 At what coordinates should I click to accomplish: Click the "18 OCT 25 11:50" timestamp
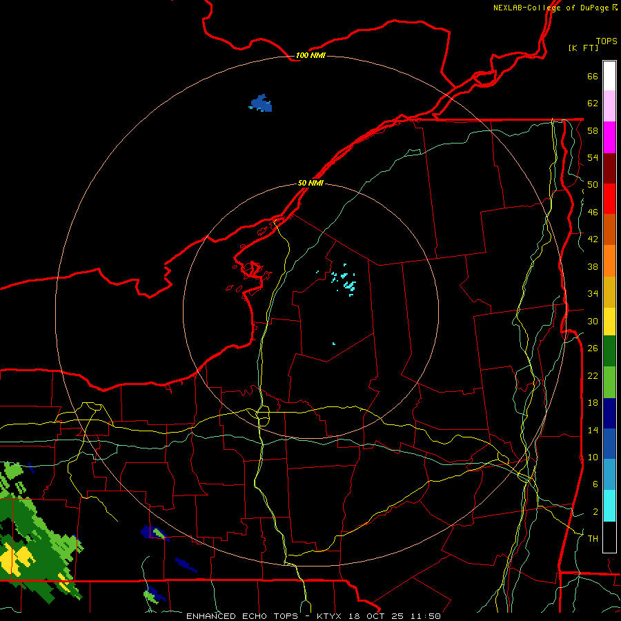(395, 616)
